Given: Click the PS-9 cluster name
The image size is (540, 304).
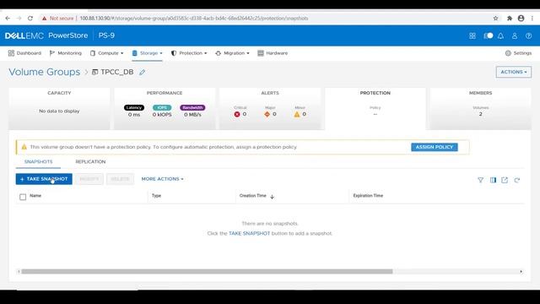Looking at the screenshot, I should click(x=106, y=35).
